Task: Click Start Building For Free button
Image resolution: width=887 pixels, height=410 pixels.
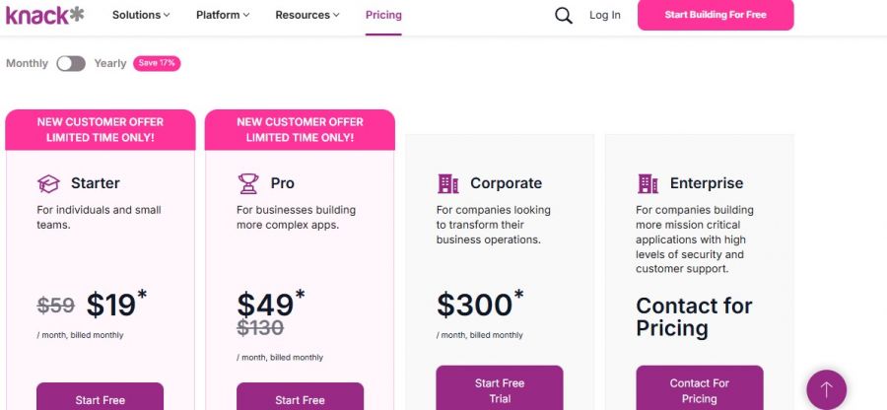Action: (716, 15)
